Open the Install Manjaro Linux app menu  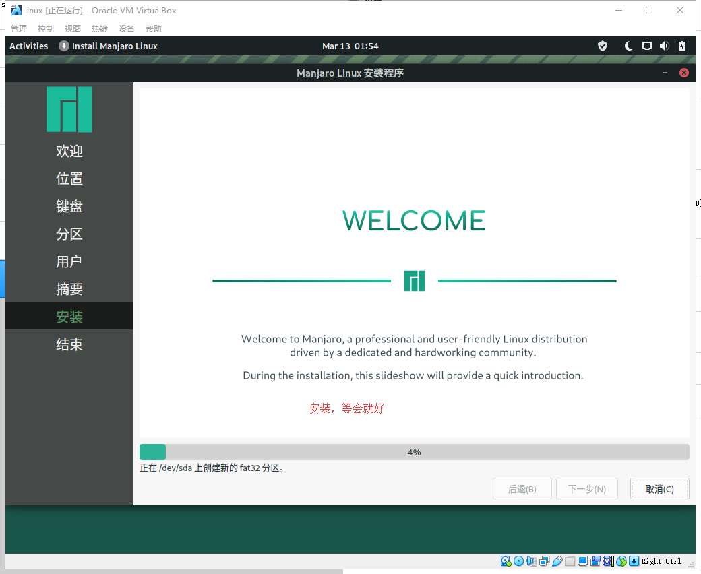[x=109, y=46]
